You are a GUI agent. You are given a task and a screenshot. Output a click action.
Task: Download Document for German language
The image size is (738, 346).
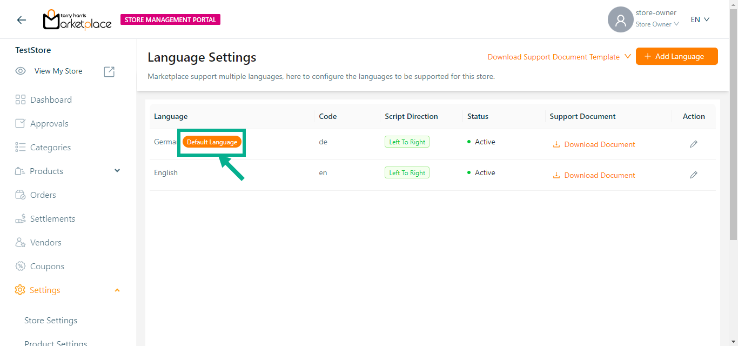coord(594,144)
